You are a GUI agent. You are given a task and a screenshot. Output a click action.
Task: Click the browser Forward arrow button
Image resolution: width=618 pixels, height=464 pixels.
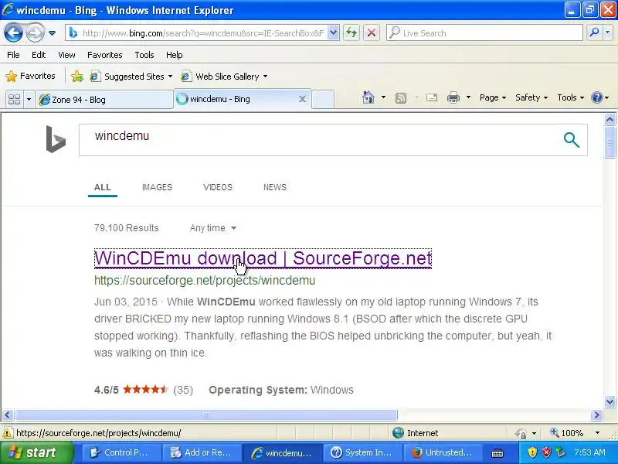click(x=35, y=32)
